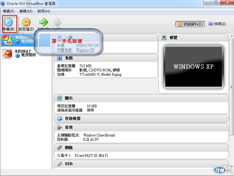Click the vertical scrollbar thumb
This screenshot has height=176, width=234.
click(x=232, y=87)
